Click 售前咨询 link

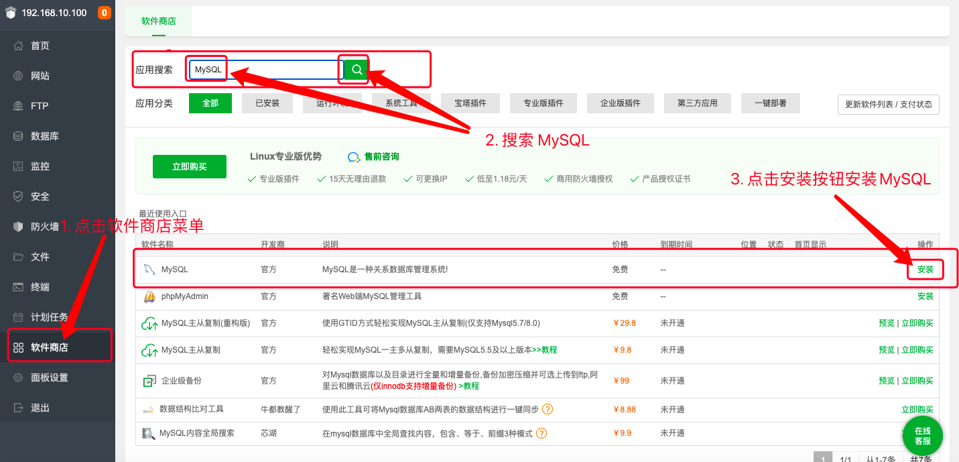[x=382, y=156]
